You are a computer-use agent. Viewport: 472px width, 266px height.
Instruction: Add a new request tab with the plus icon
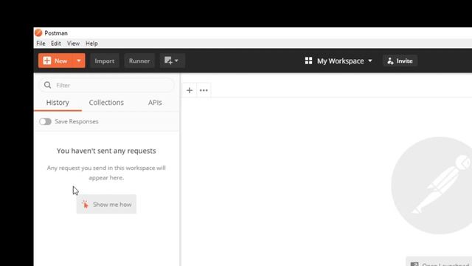pyautogui.click(x=190, y=90)
